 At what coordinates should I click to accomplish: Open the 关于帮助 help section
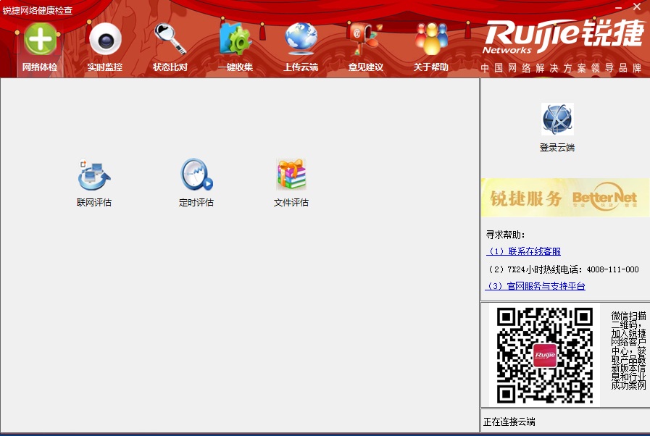click(430, 42)
